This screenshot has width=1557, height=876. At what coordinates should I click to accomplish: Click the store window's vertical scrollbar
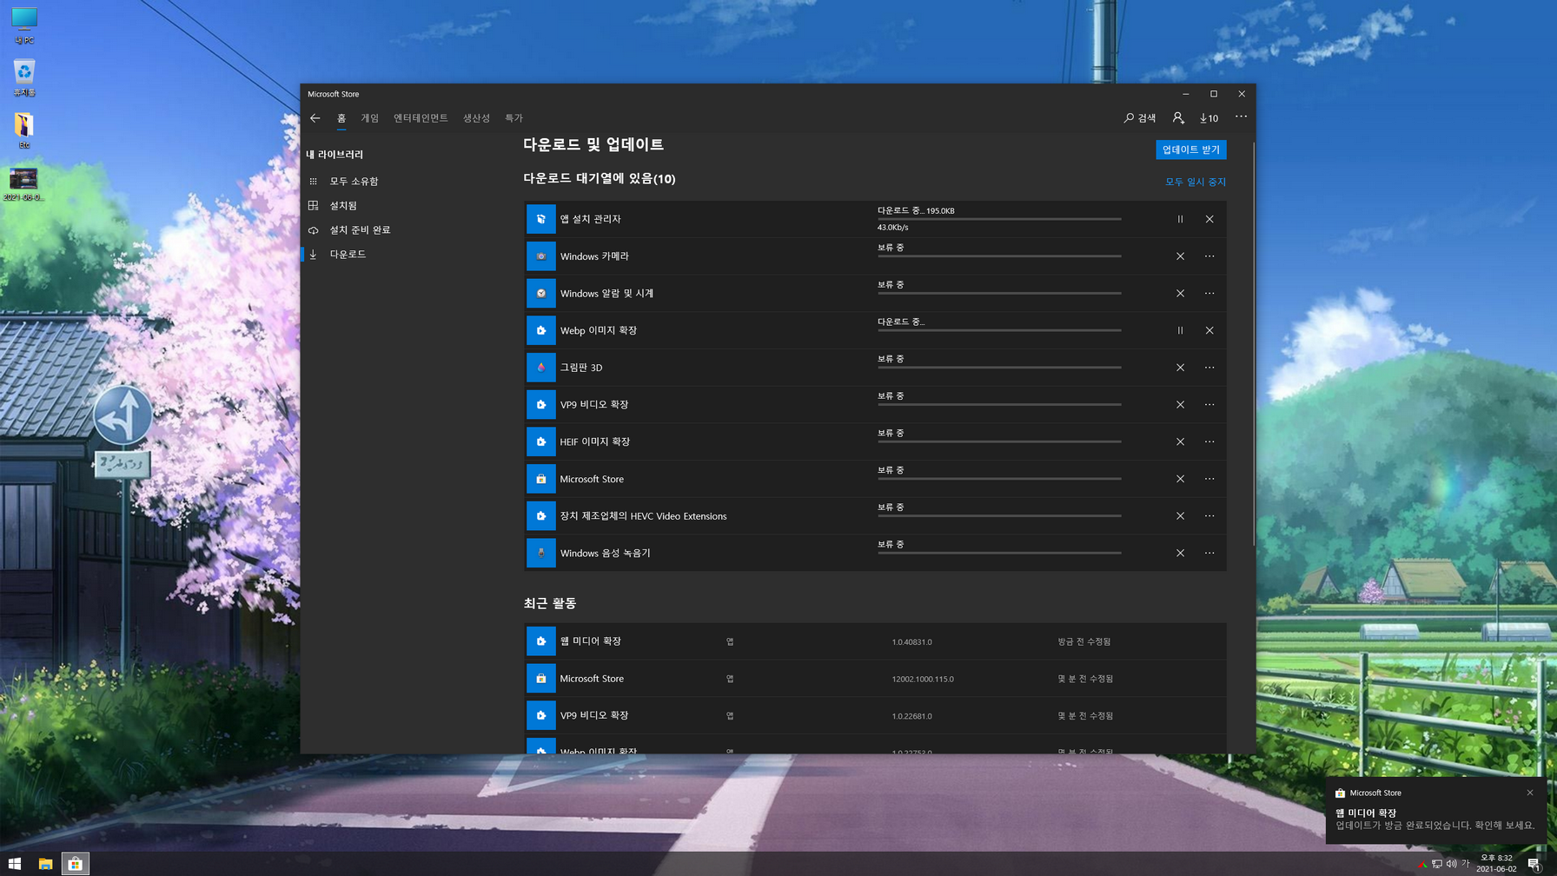1253,344
